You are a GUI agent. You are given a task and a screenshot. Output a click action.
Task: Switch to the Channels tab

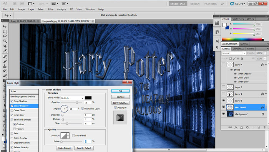coord(238,49)
